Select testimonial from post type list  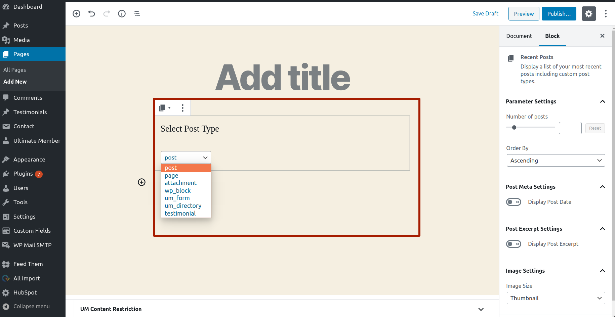(180, 214)
